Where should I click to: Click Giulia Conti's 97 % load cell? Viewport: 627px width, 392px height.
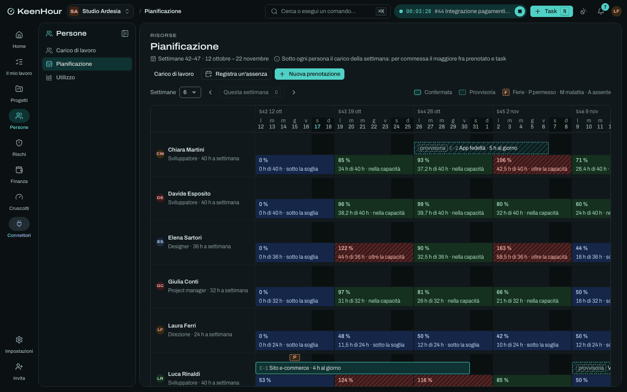(374, 297)
